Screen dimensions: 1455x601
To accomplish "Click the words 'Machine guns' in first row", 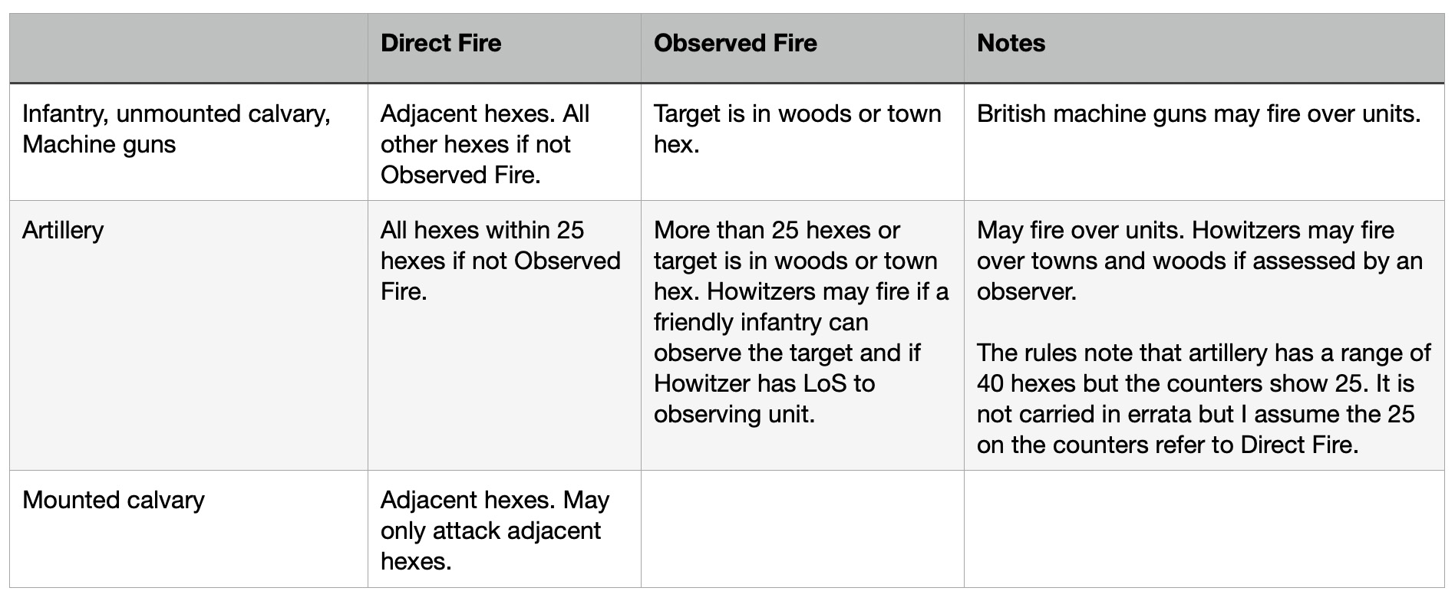I will click(99, 144).
